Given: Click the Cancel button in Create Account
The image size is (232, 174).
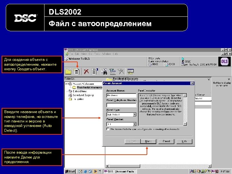Looking at the screenshot, I should pyautogui.click(x=166, y=141).
